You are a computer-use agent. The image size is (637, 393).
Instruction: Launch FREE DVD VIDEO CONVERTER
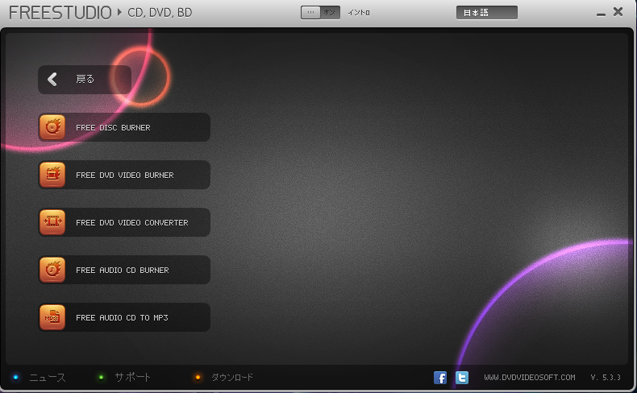click(124, 222)
